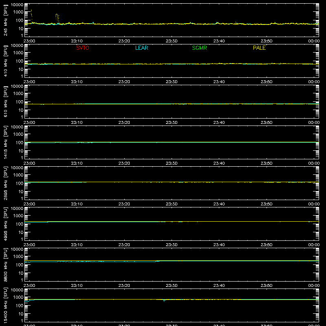Select the 1415 MHz [SFU] axis title
326x326 pixels.
(x=5, y=142)
